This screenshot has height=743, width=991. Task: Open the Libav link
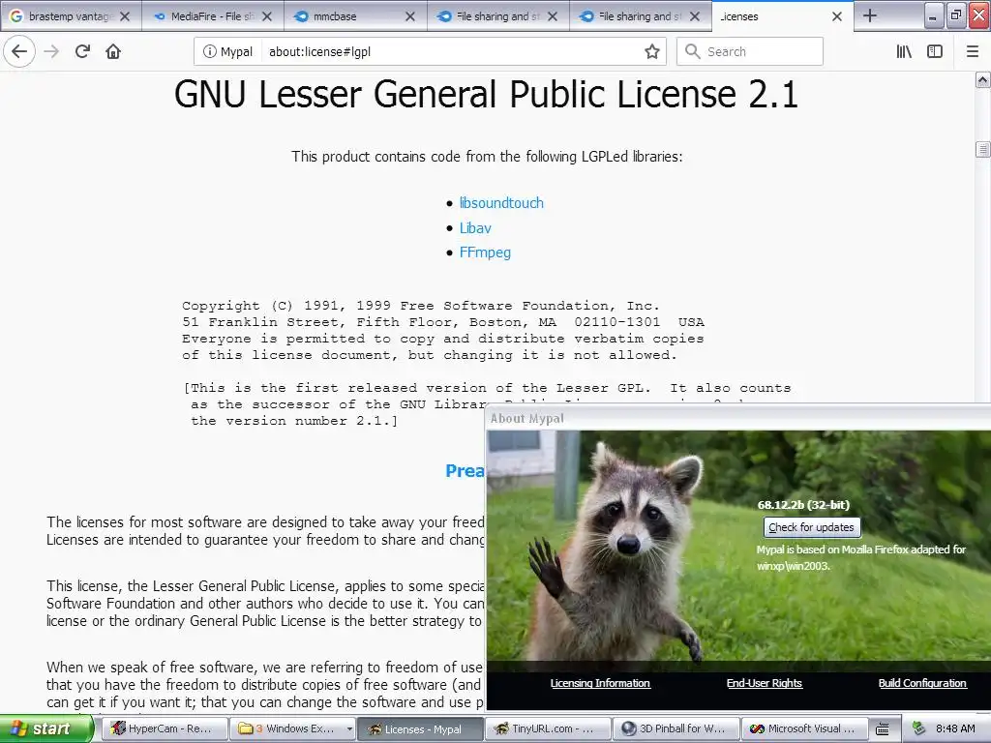tap(475, 228)
